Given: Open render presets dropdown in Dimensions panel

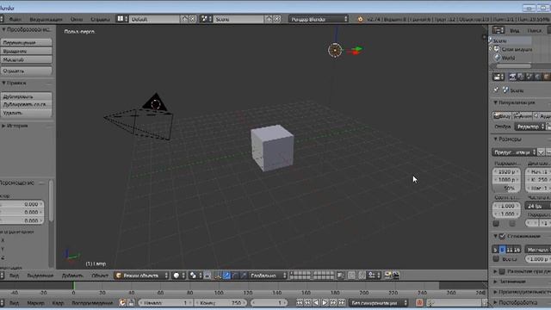Looking at the screenshot, I should 514,152.
